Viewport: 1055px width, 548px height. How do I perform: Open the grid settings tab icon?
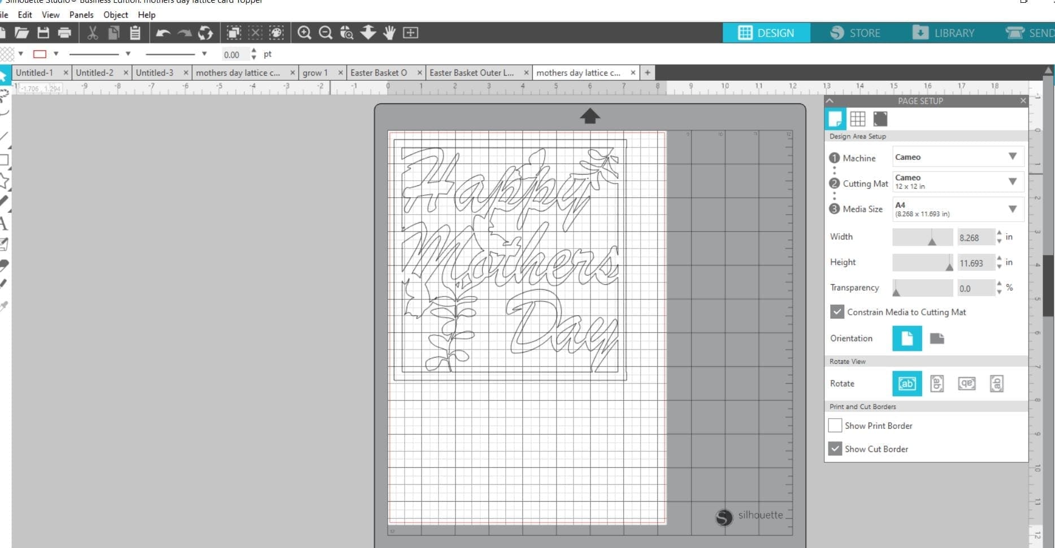857,119
